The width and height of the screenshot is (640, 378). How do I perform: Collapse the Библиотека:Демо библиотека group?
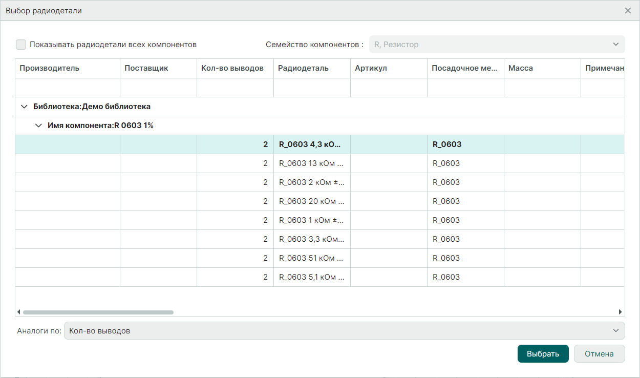coord(24,107)
